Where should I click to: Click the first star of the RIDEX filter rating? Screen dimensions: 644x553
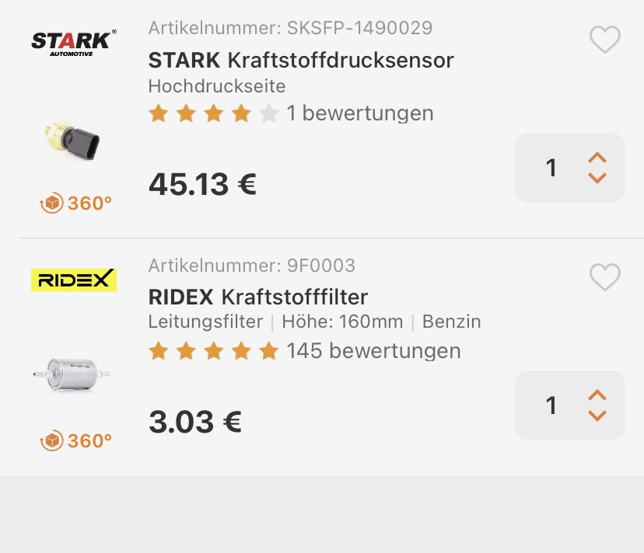[x=158, y=350]
